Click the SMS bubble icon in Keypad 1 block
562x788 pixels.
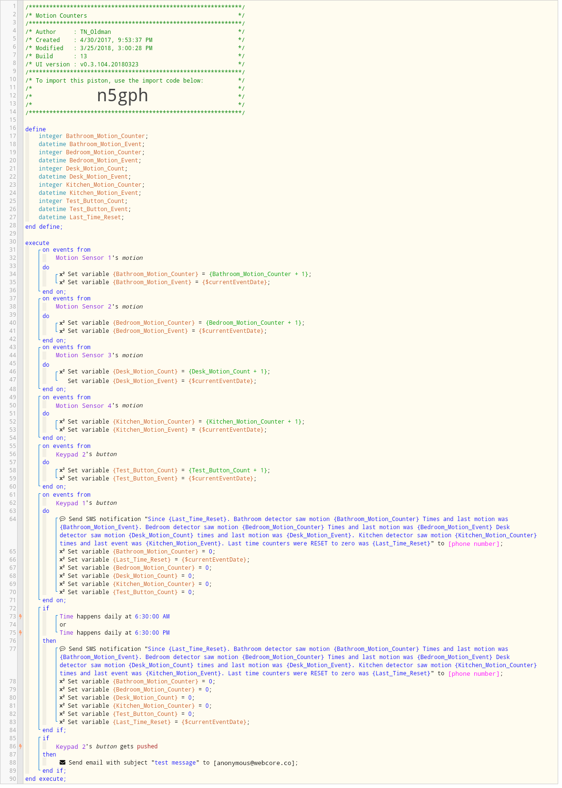pyautogui.click(x=62, y=519)
